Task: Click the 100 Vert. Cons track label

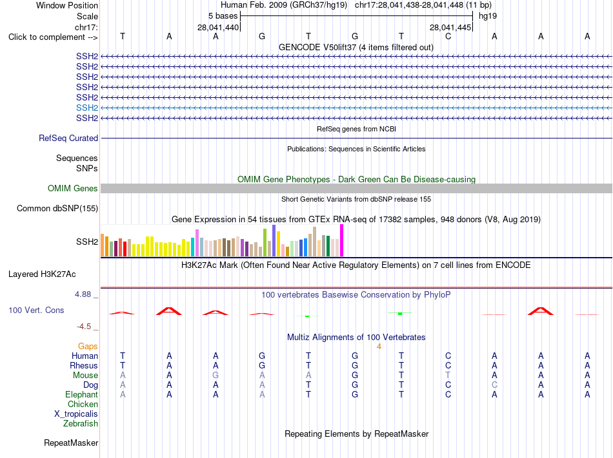Action: click(x=36, y=310)
